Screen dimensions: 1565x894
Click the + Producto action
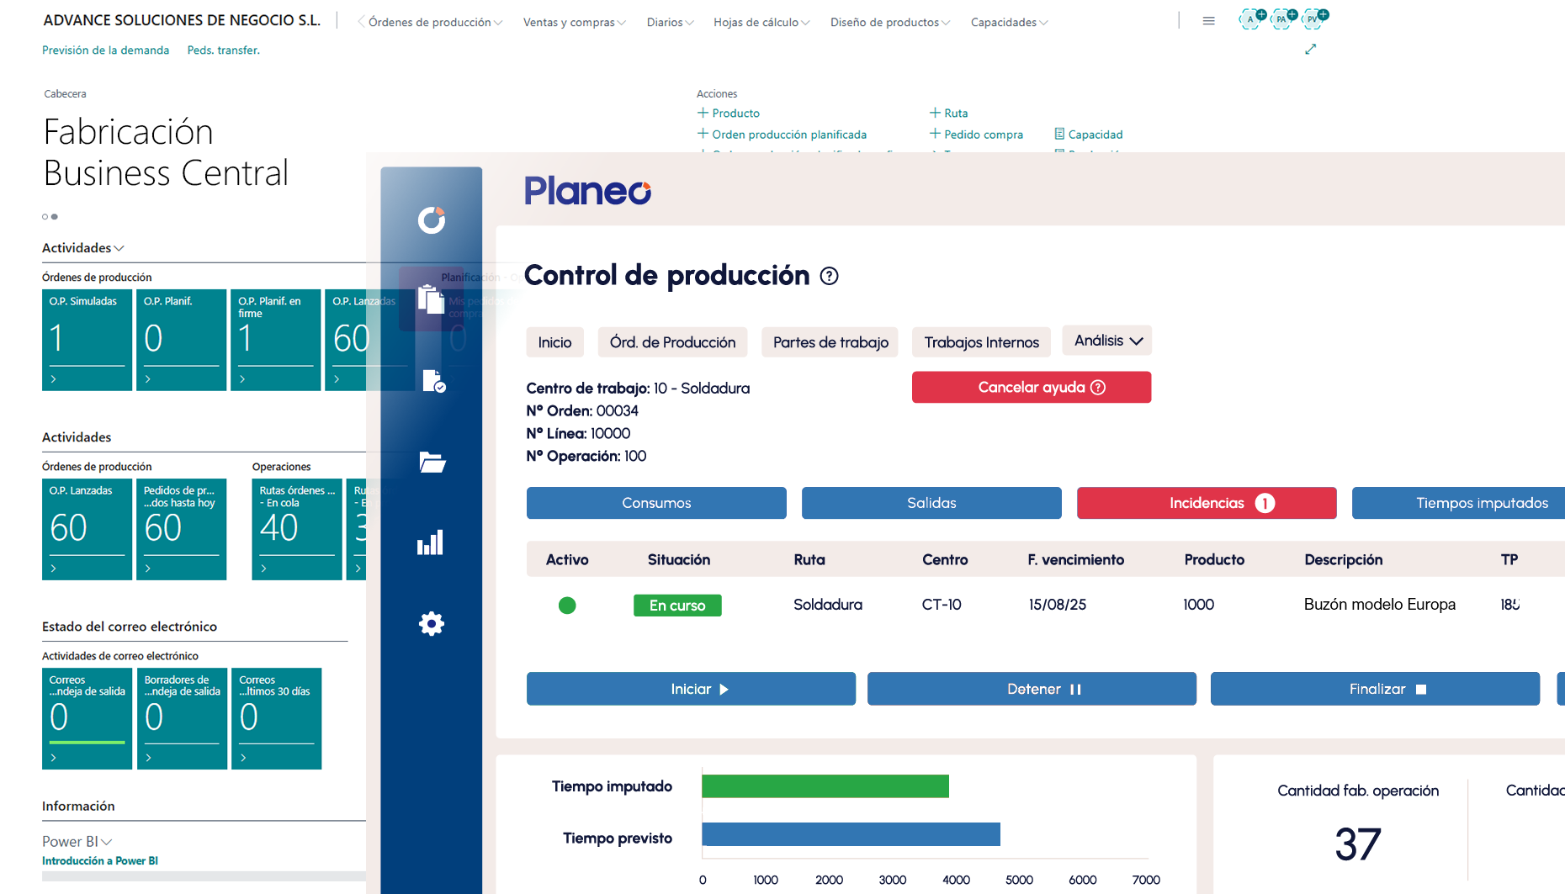729,113
